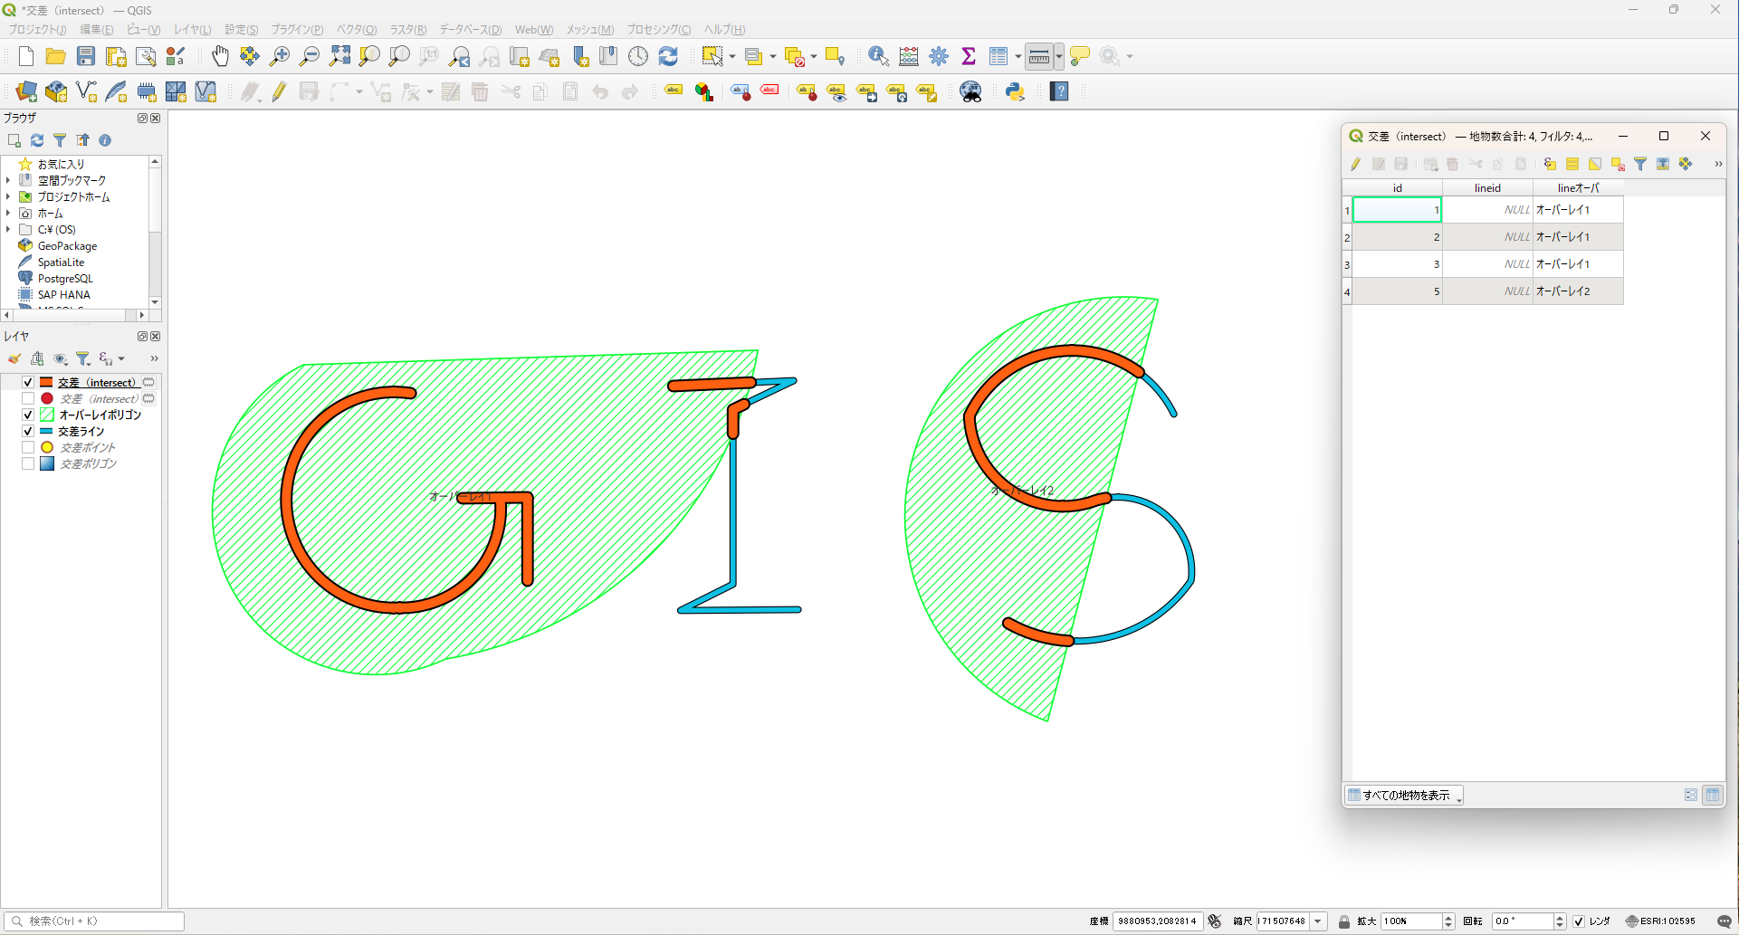Toggle visibility of 交差ライン layer

(27, 431)
